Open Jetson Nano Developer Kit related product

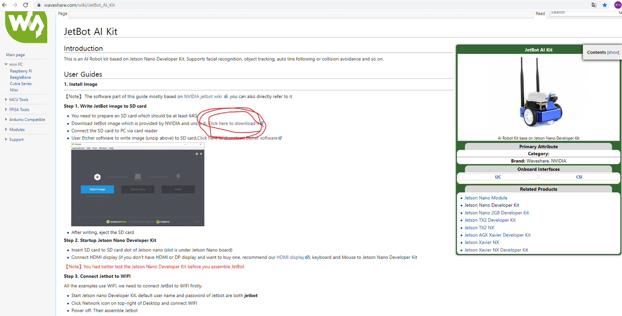pyautogui.click(x=491, y=205)
